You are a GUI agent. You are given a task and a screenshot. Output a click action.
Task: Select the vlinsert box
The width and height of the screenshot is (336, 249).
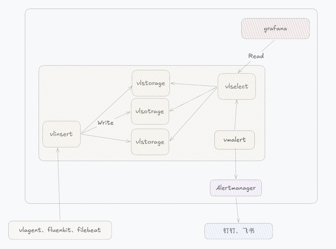[x=61, y=134]
